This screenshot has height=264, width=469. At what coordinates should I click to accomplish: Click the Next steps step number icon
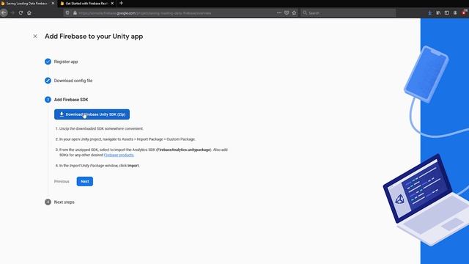coord(48,202)
